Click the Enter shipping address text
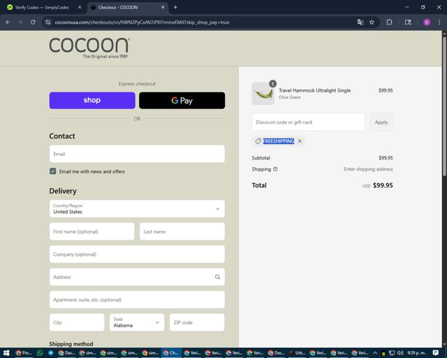The width and height of the screenshot is (447, 358). pos(368,169)
